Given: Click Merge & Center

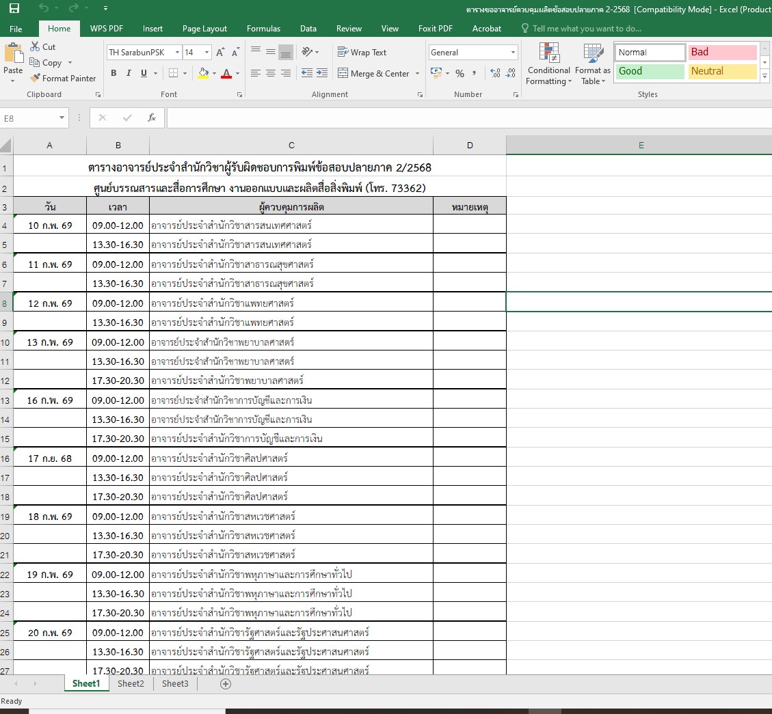Looking at the screenshot, I should tap(373, 73).
